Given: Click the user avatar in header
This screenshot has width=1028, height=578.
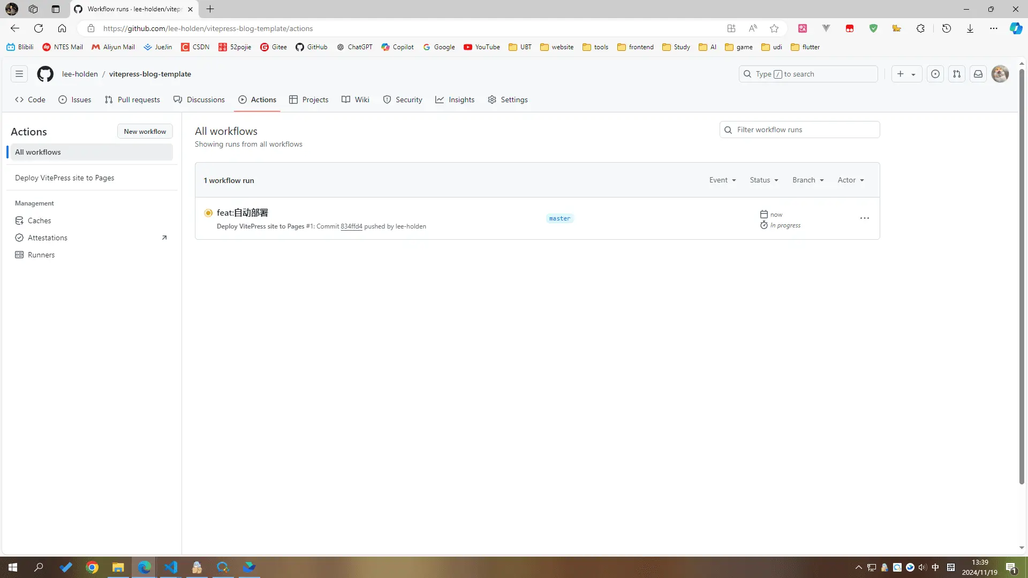Looking at the screenshot, I should point(1000,74).
